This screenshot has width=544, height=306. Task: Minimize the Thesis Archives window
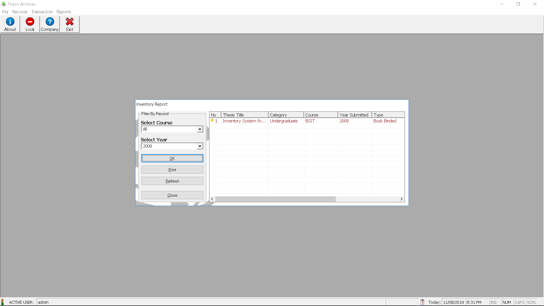pyautogui.click(x=502, y=4)
